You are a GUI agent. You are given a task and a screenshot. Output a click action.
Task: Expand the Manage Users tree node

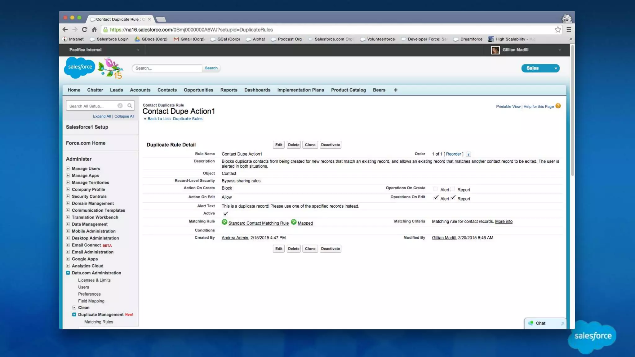(x=68, y=169)
